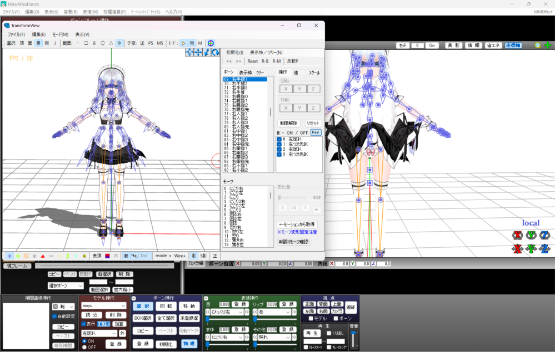The image size is (555, 352).
Task: Toggle the blue circle bone display icon
Action: click(9, 256)
